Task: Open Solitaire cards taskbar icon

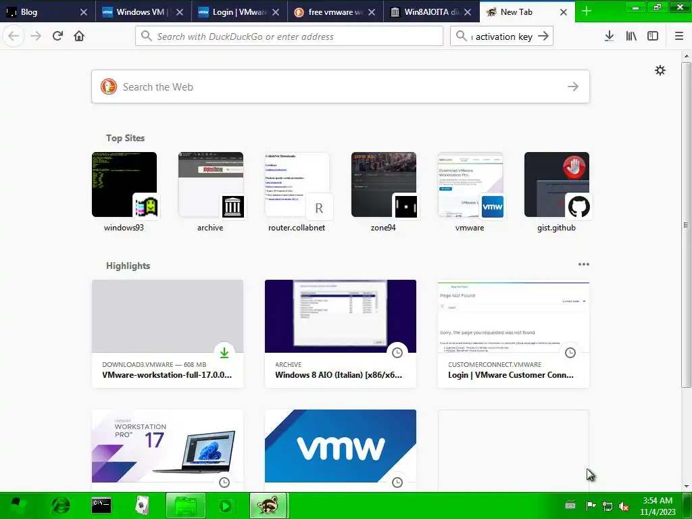Action: pos(142,505)
